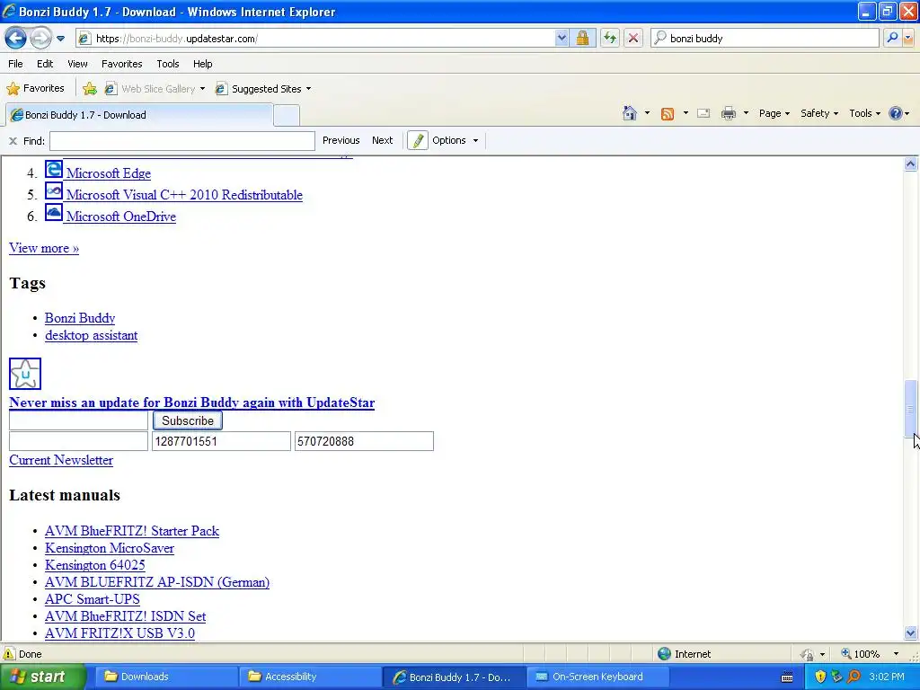This screenshot has width=920, height=690.
Task: Open the Bonzi Buddy tag link
Action: 80,318
